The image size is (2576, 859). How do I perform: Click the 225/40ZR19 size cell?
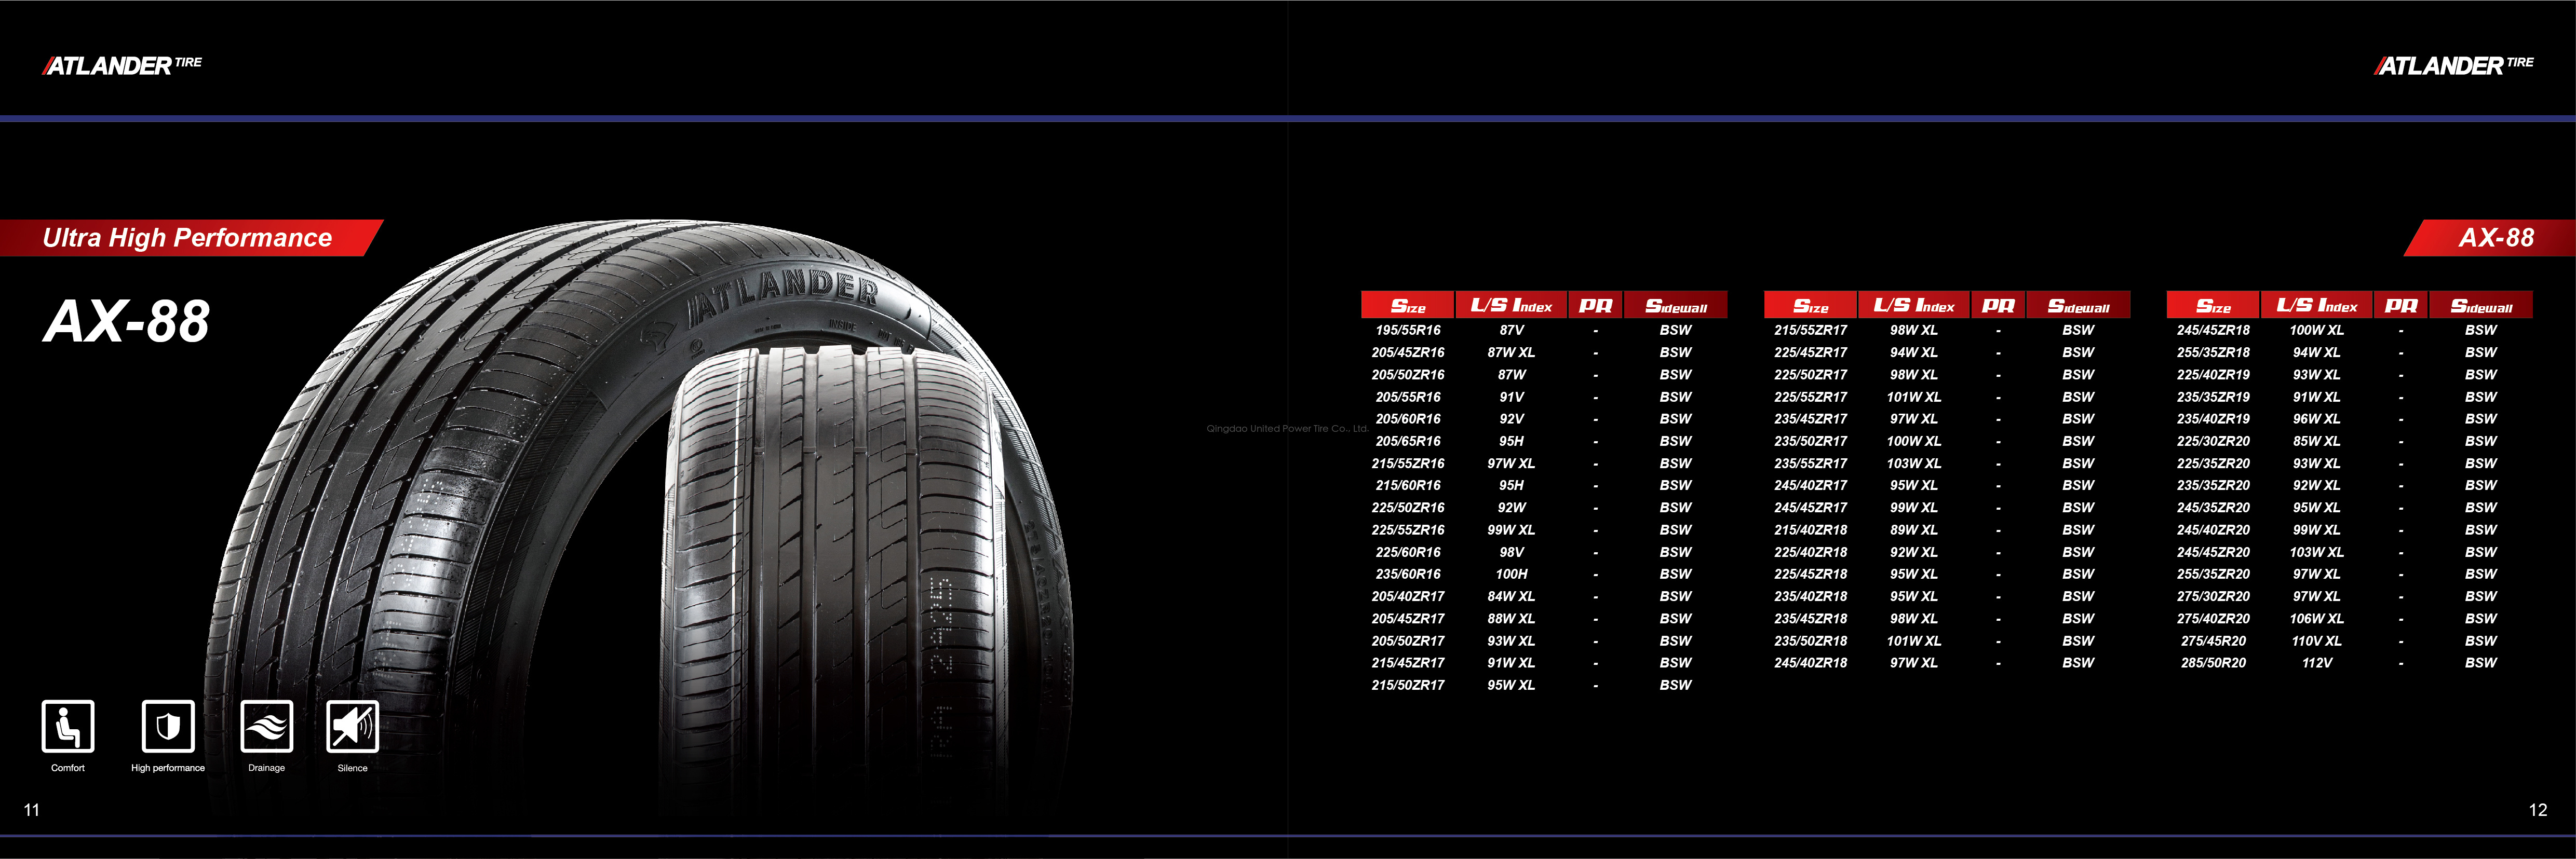pyautogui.click(x=2213, y=374)
